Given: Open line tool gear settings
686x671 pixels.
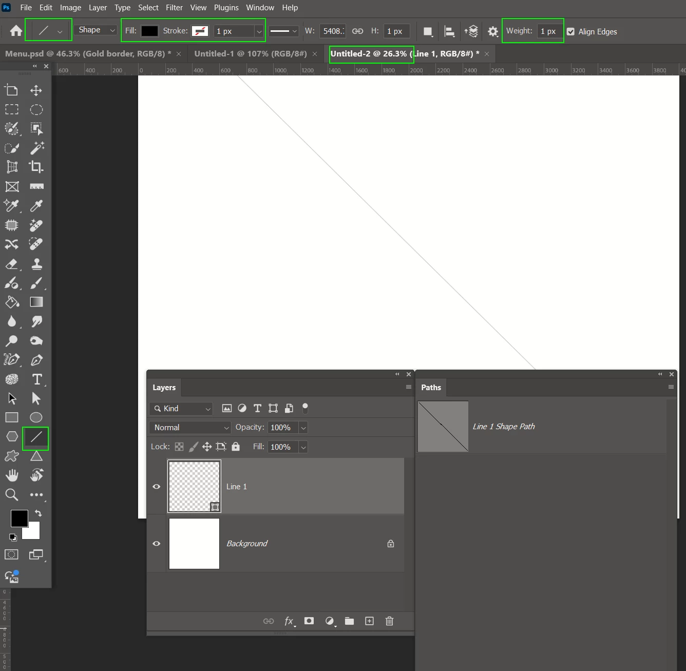Looking at the screenshot, I should pyautogui.click(x=493, y=31).
